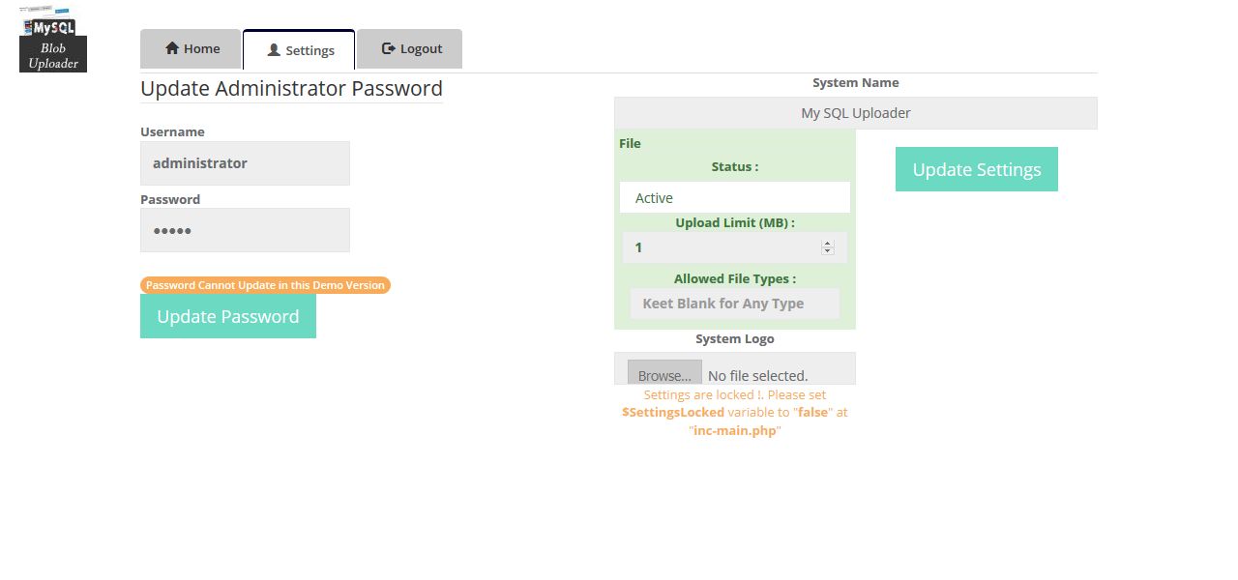Click Browse to choose a system logo
The image size is (1238, 580).
[x=664, y=375]
